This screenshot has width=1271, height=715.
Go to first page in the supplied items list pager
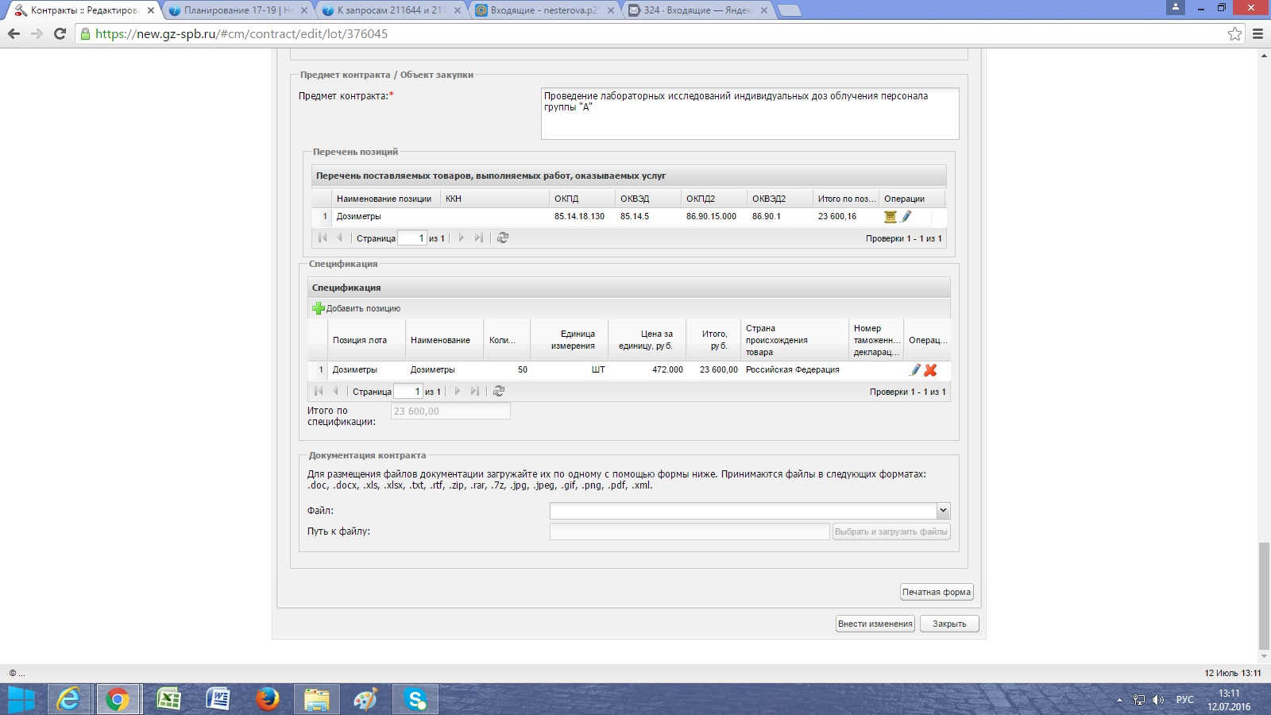323,238
